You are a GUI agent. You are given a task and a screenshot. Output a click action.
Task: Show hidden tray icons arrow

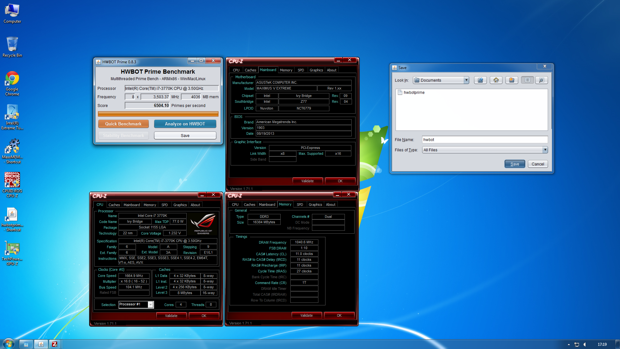[569, 344]
